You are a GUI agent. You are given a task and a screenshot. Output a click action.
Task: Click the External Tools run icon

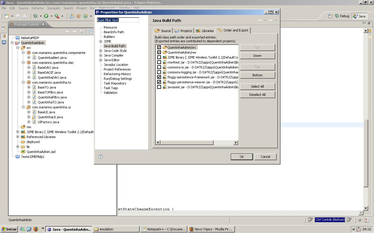point(57,16)
